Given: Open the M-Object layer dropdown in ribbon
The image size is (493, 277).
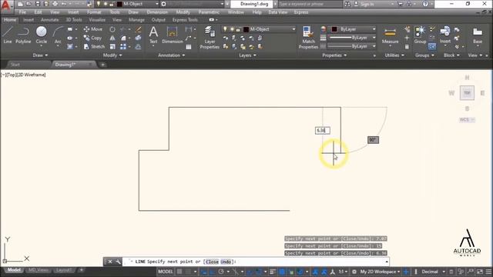Looking at the screenshot, I should click(x=293, y=29).
